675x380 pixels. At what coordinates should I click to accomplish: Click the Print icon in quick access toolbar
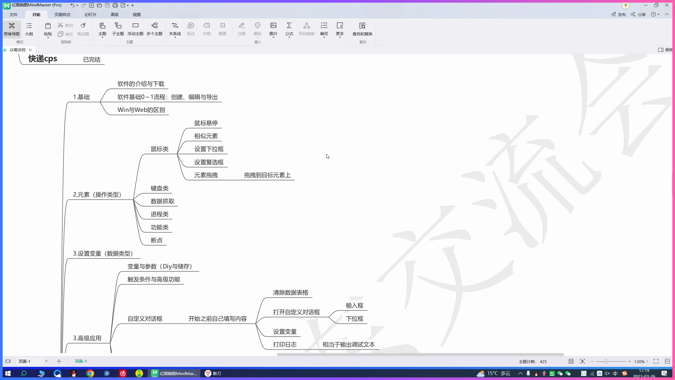[115, 5]
